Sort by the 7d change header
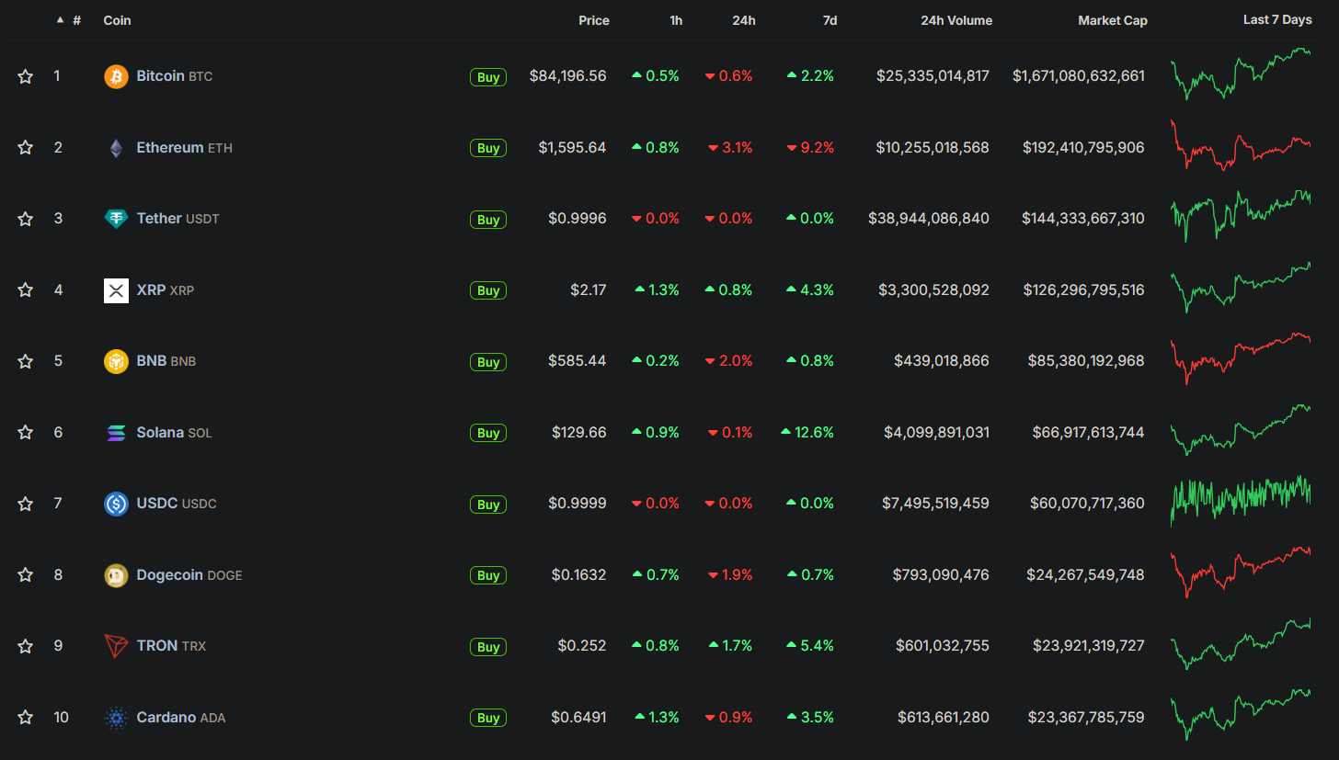This screenshot has height=760, width=1339. click(830, 20)
